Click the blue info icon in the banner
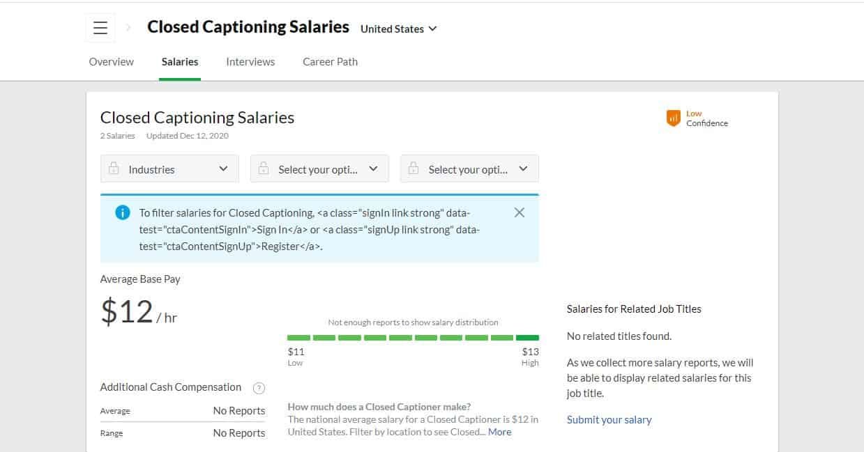Image resolution: width=864 pixels, height=452 pixels. click(x=122, y=212)
